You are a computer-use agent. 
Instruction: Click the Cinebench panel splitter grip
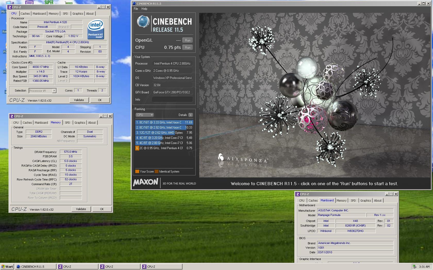(x=197, y=100)
